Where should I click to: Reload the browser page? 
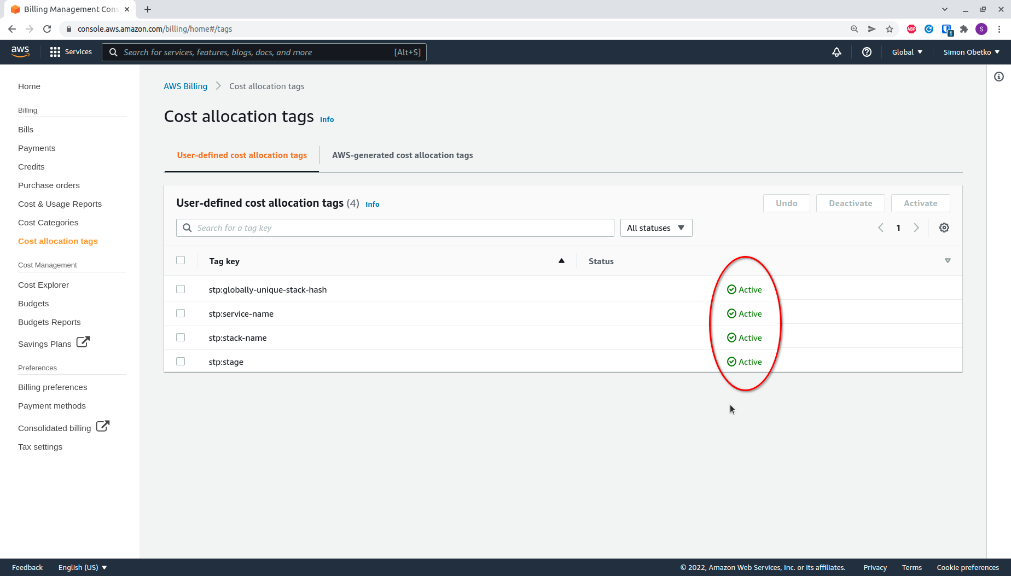point(47,29)
